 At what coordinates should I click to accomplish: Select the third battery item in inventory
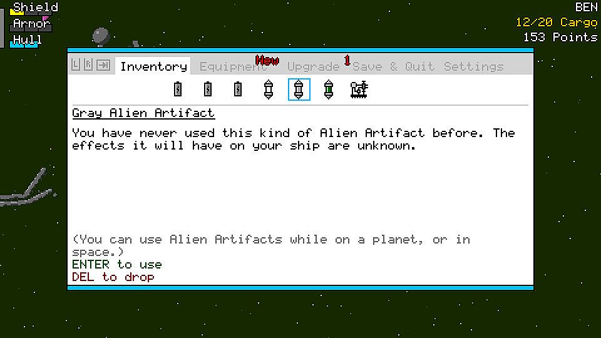click(238, 90)
